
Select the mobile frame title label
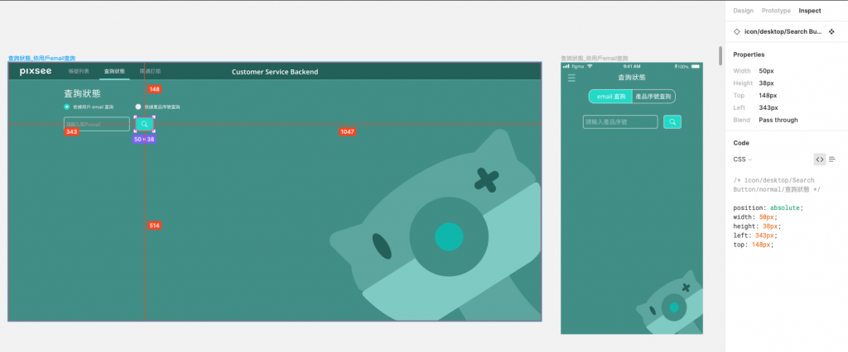[595, 58]
